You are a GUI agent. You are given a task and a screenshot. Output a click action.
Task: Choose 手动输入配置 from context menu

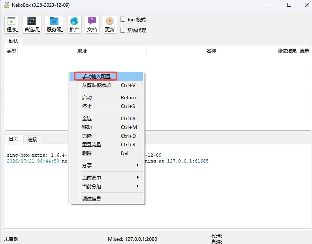click(106, 76)
